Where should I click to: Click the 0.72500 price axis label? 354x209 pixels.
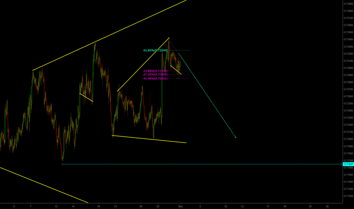point(349,103)
